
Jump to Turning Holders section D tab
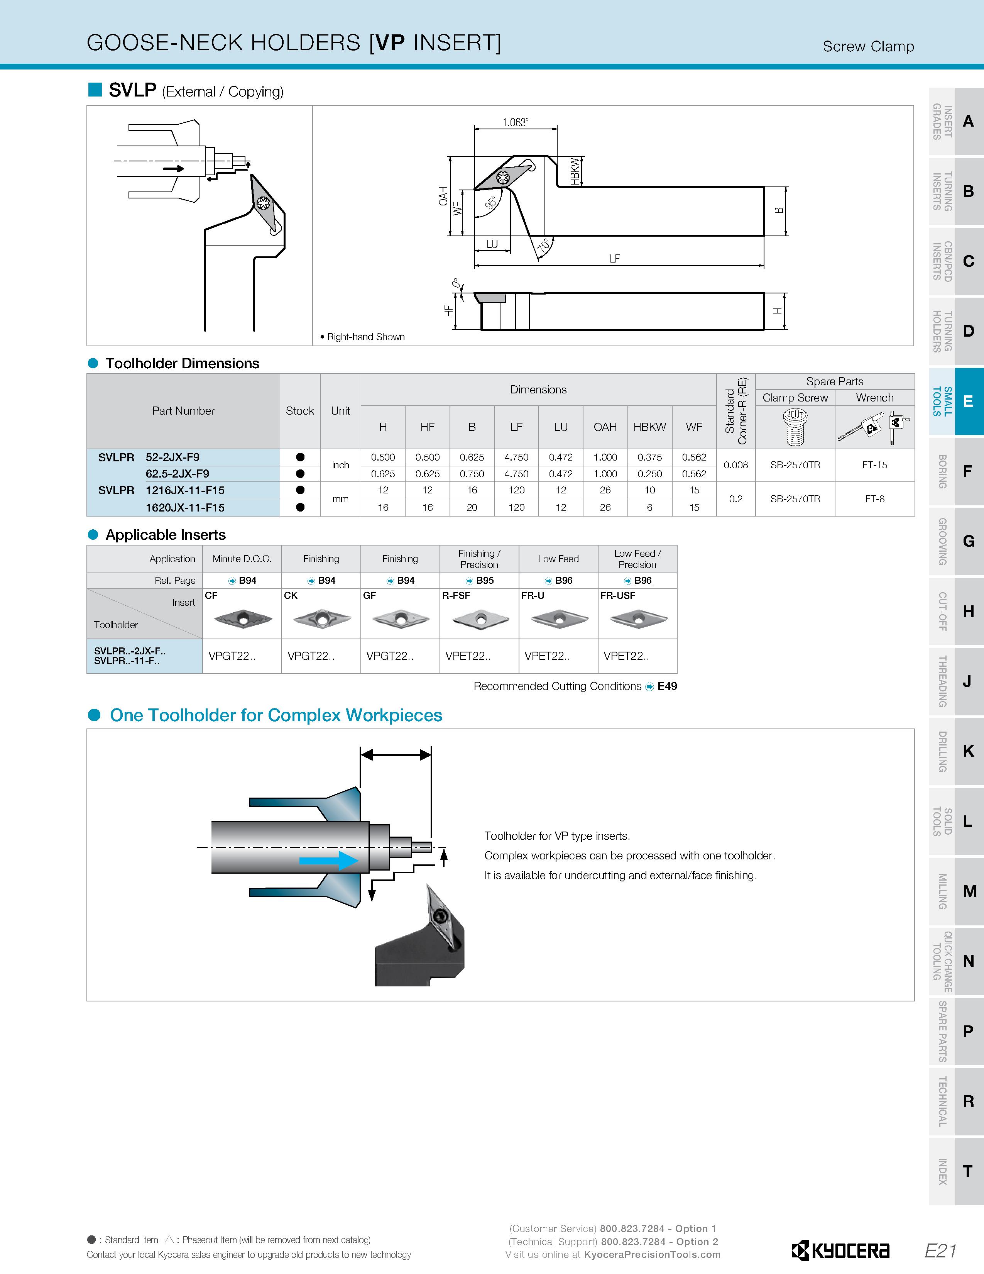[956, 331]
